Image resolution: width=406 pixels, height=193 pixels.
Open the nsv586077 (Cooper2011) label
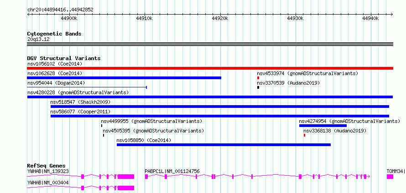[x=81, y=112]
